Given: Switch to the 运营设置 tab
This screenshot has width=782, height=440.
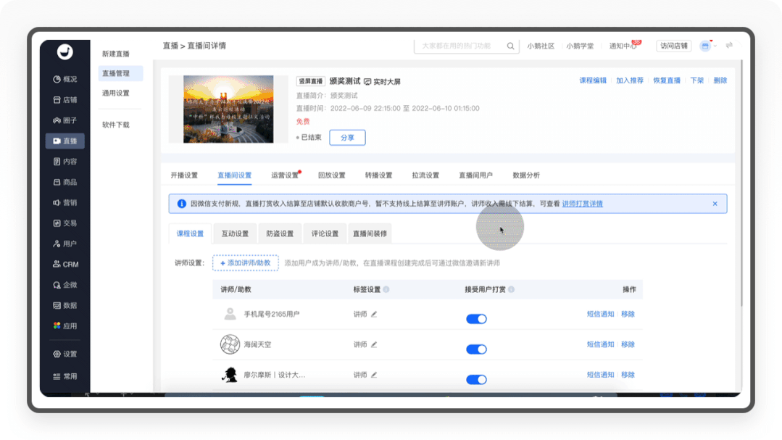Looking at the screenshot, I should point(285,175).
